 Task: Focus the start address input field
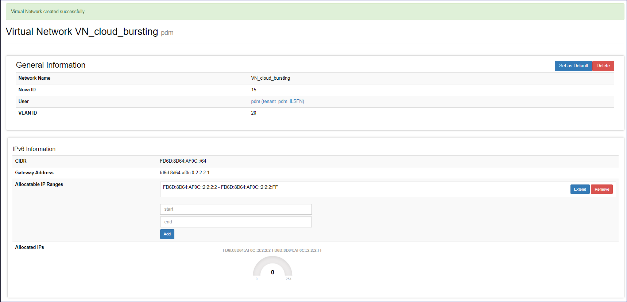pos(236,209)
